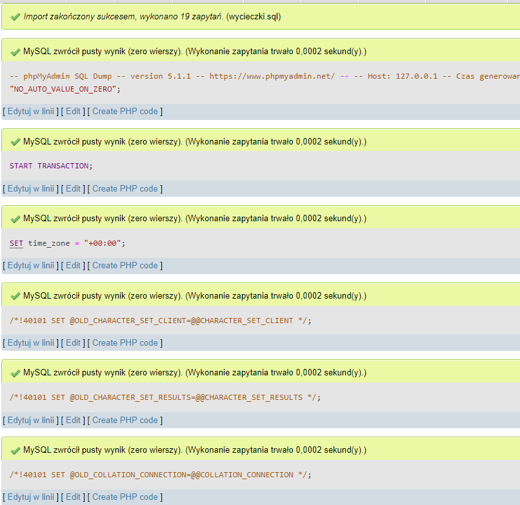The width and height of the screenshot is (520, 505).
Task: Click the checkmark above the OLD_CHARACTER_SET_CLIENT query
Action: 15,296
